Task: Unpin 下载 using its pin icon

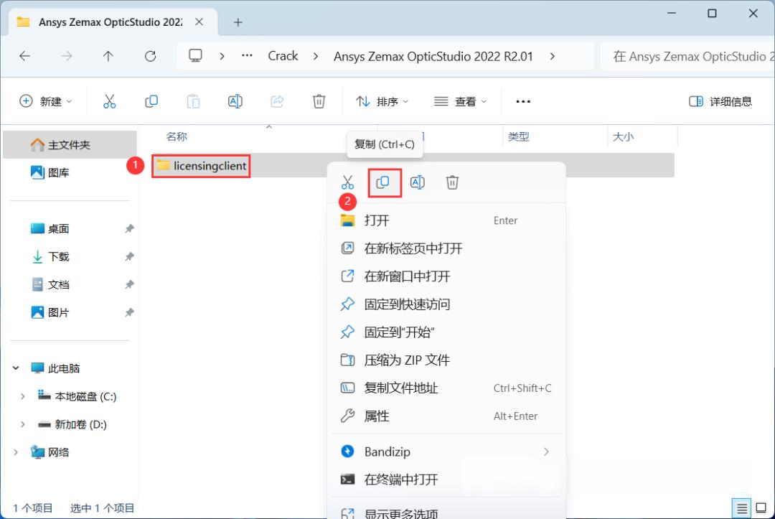Action: pos(129,256)
